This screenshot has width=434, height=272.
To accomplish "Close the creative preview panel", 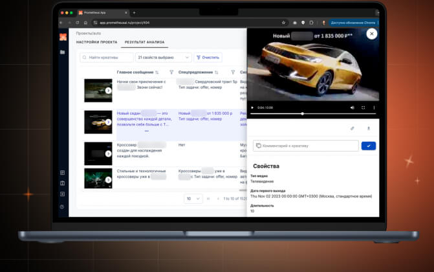I will click(371, 34).
